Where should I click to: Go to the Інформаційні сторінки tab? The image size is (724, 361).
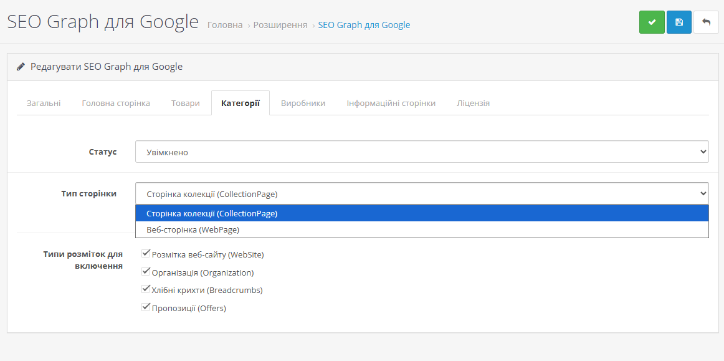coord(391,103)
